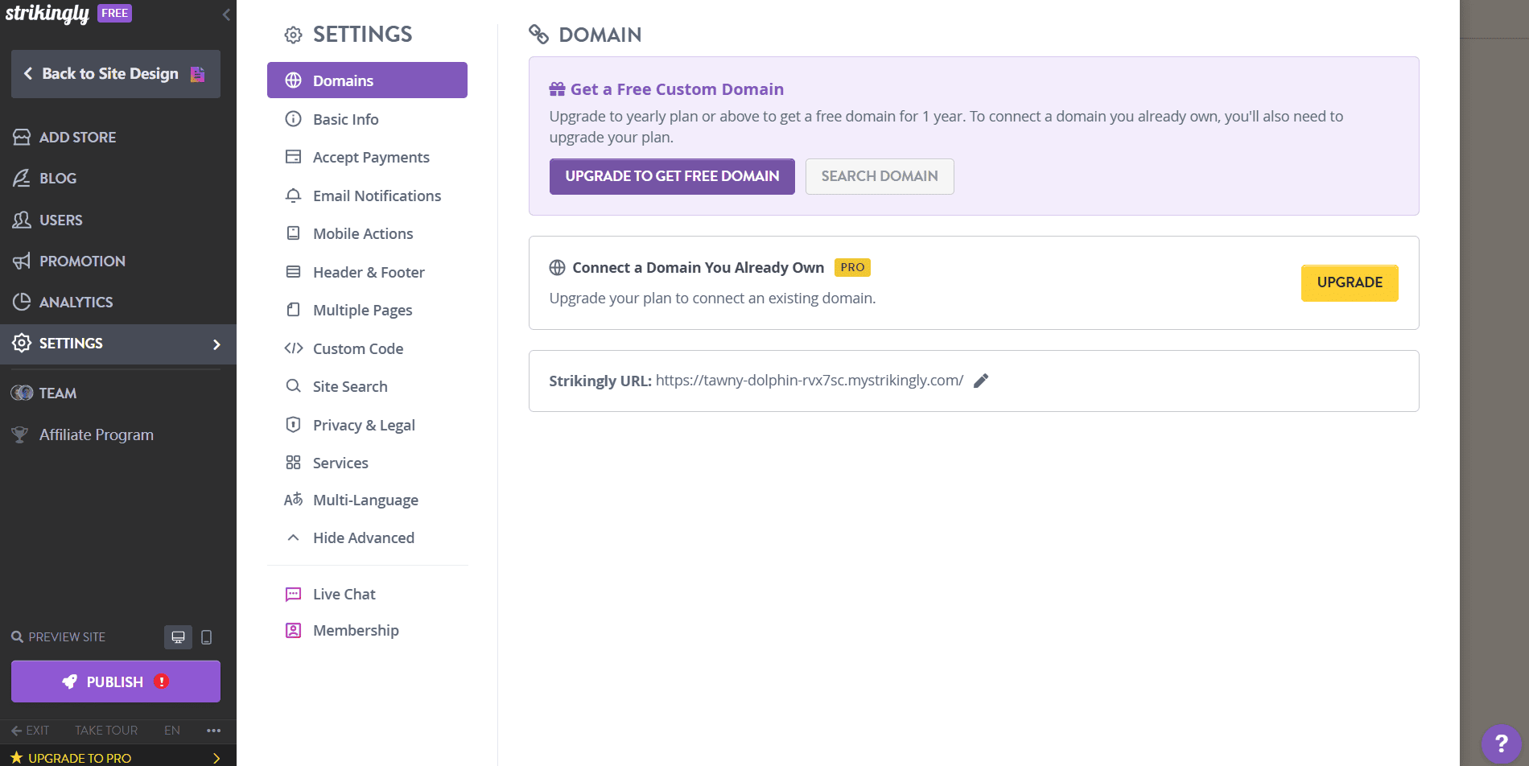Expand the SETTINGS chevron arrow
1529x766 pixels.
[216, 344]
